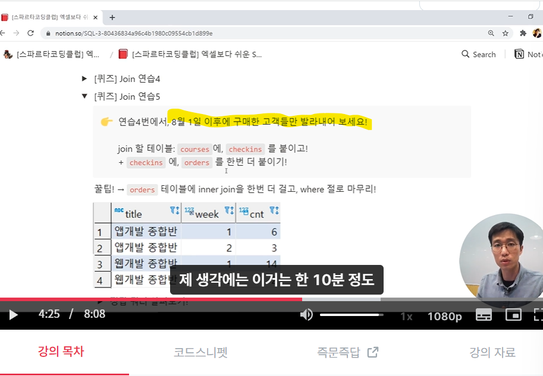Open the 강의 자료 tab
Screen dimensions: 543x376
click(492, 352)
